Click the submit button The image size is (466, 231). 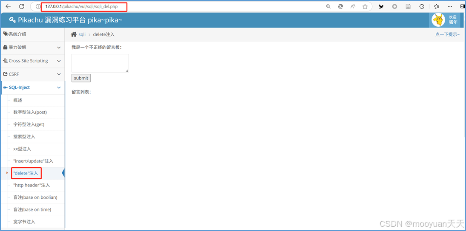[x=81, y=78]
